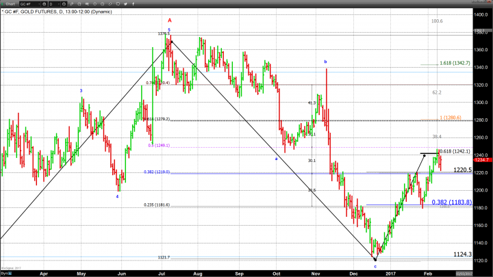Open the Chart window menu label
Image resolution: width=493 pixels, height=277 pixels.
[10, 3]
